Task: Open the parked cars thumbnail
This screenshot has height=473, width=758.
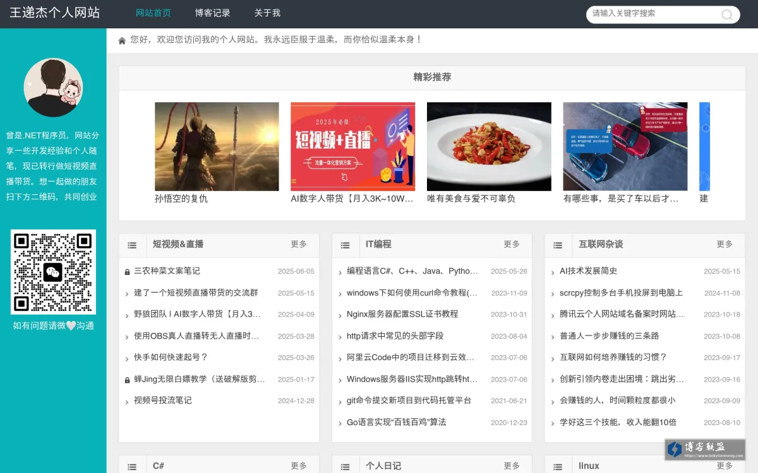Action: click(x=625, y=146)
